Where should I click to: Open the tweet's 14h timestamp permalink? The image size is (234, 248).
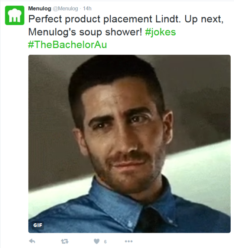(87, 9)
